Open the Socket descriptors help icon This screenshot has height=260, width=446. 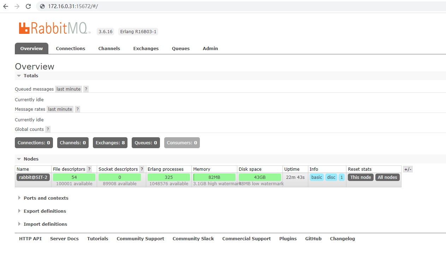tap(142, 169)
